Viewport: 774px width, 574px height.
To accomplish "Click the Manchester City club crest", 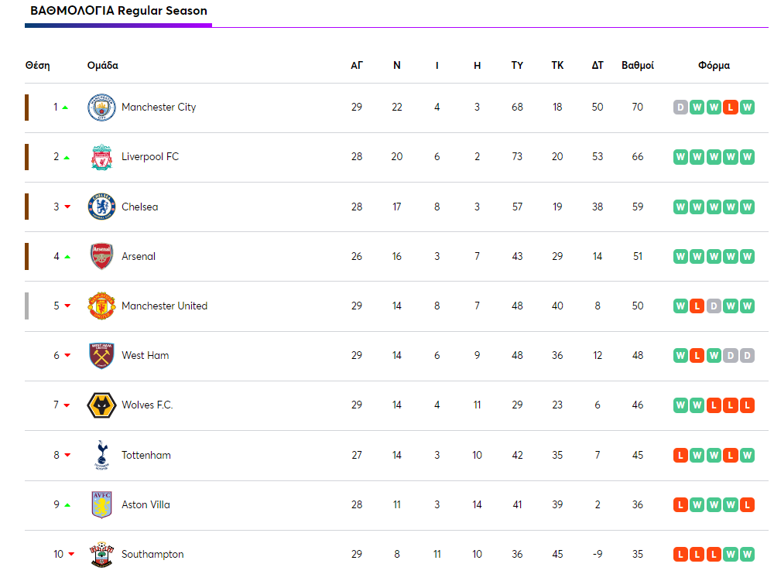I will pos(101,108).
